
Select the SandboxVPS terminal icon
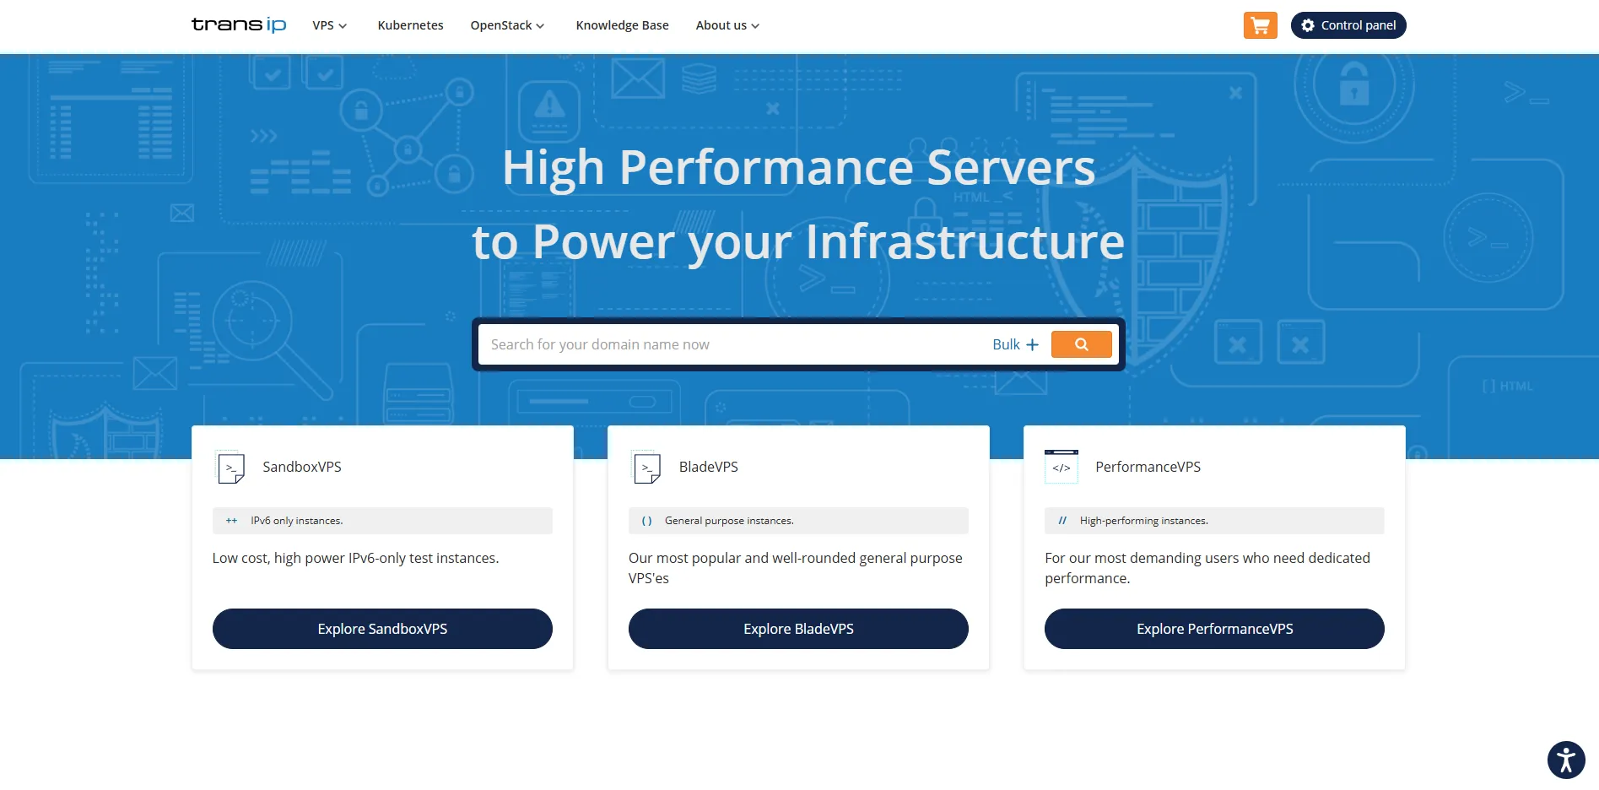tap(230, 468)
